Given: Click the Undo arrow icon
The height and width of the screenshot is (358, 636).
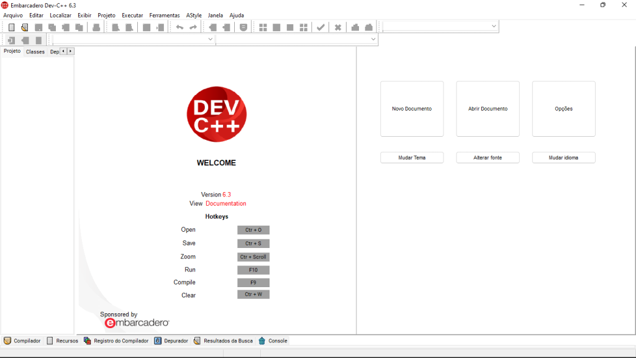Looking at the screenshot, I should [x=180, y=27].
